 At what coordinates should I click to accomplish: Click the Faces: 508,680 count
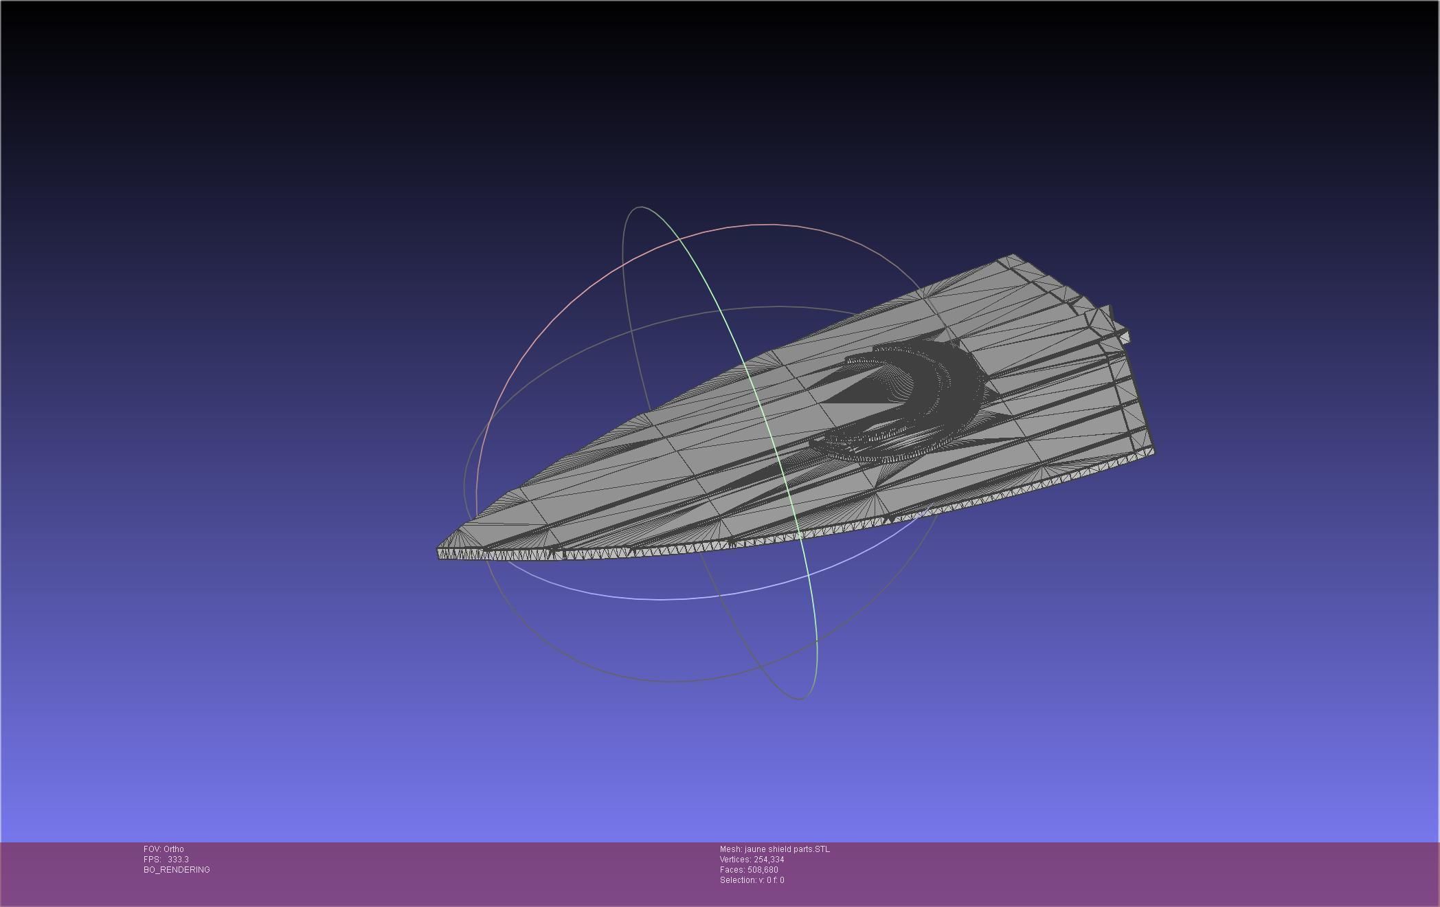coord(749,870)
